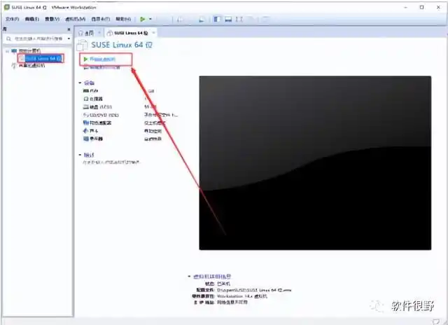The image size is (448, 325).
Task: Open the 文件(F) menu
Action: (13, 19)
